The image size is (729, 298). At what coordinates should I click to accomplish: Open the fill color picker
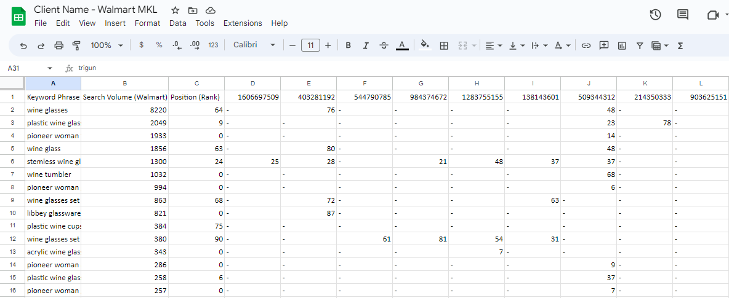(x=425, y=45)
